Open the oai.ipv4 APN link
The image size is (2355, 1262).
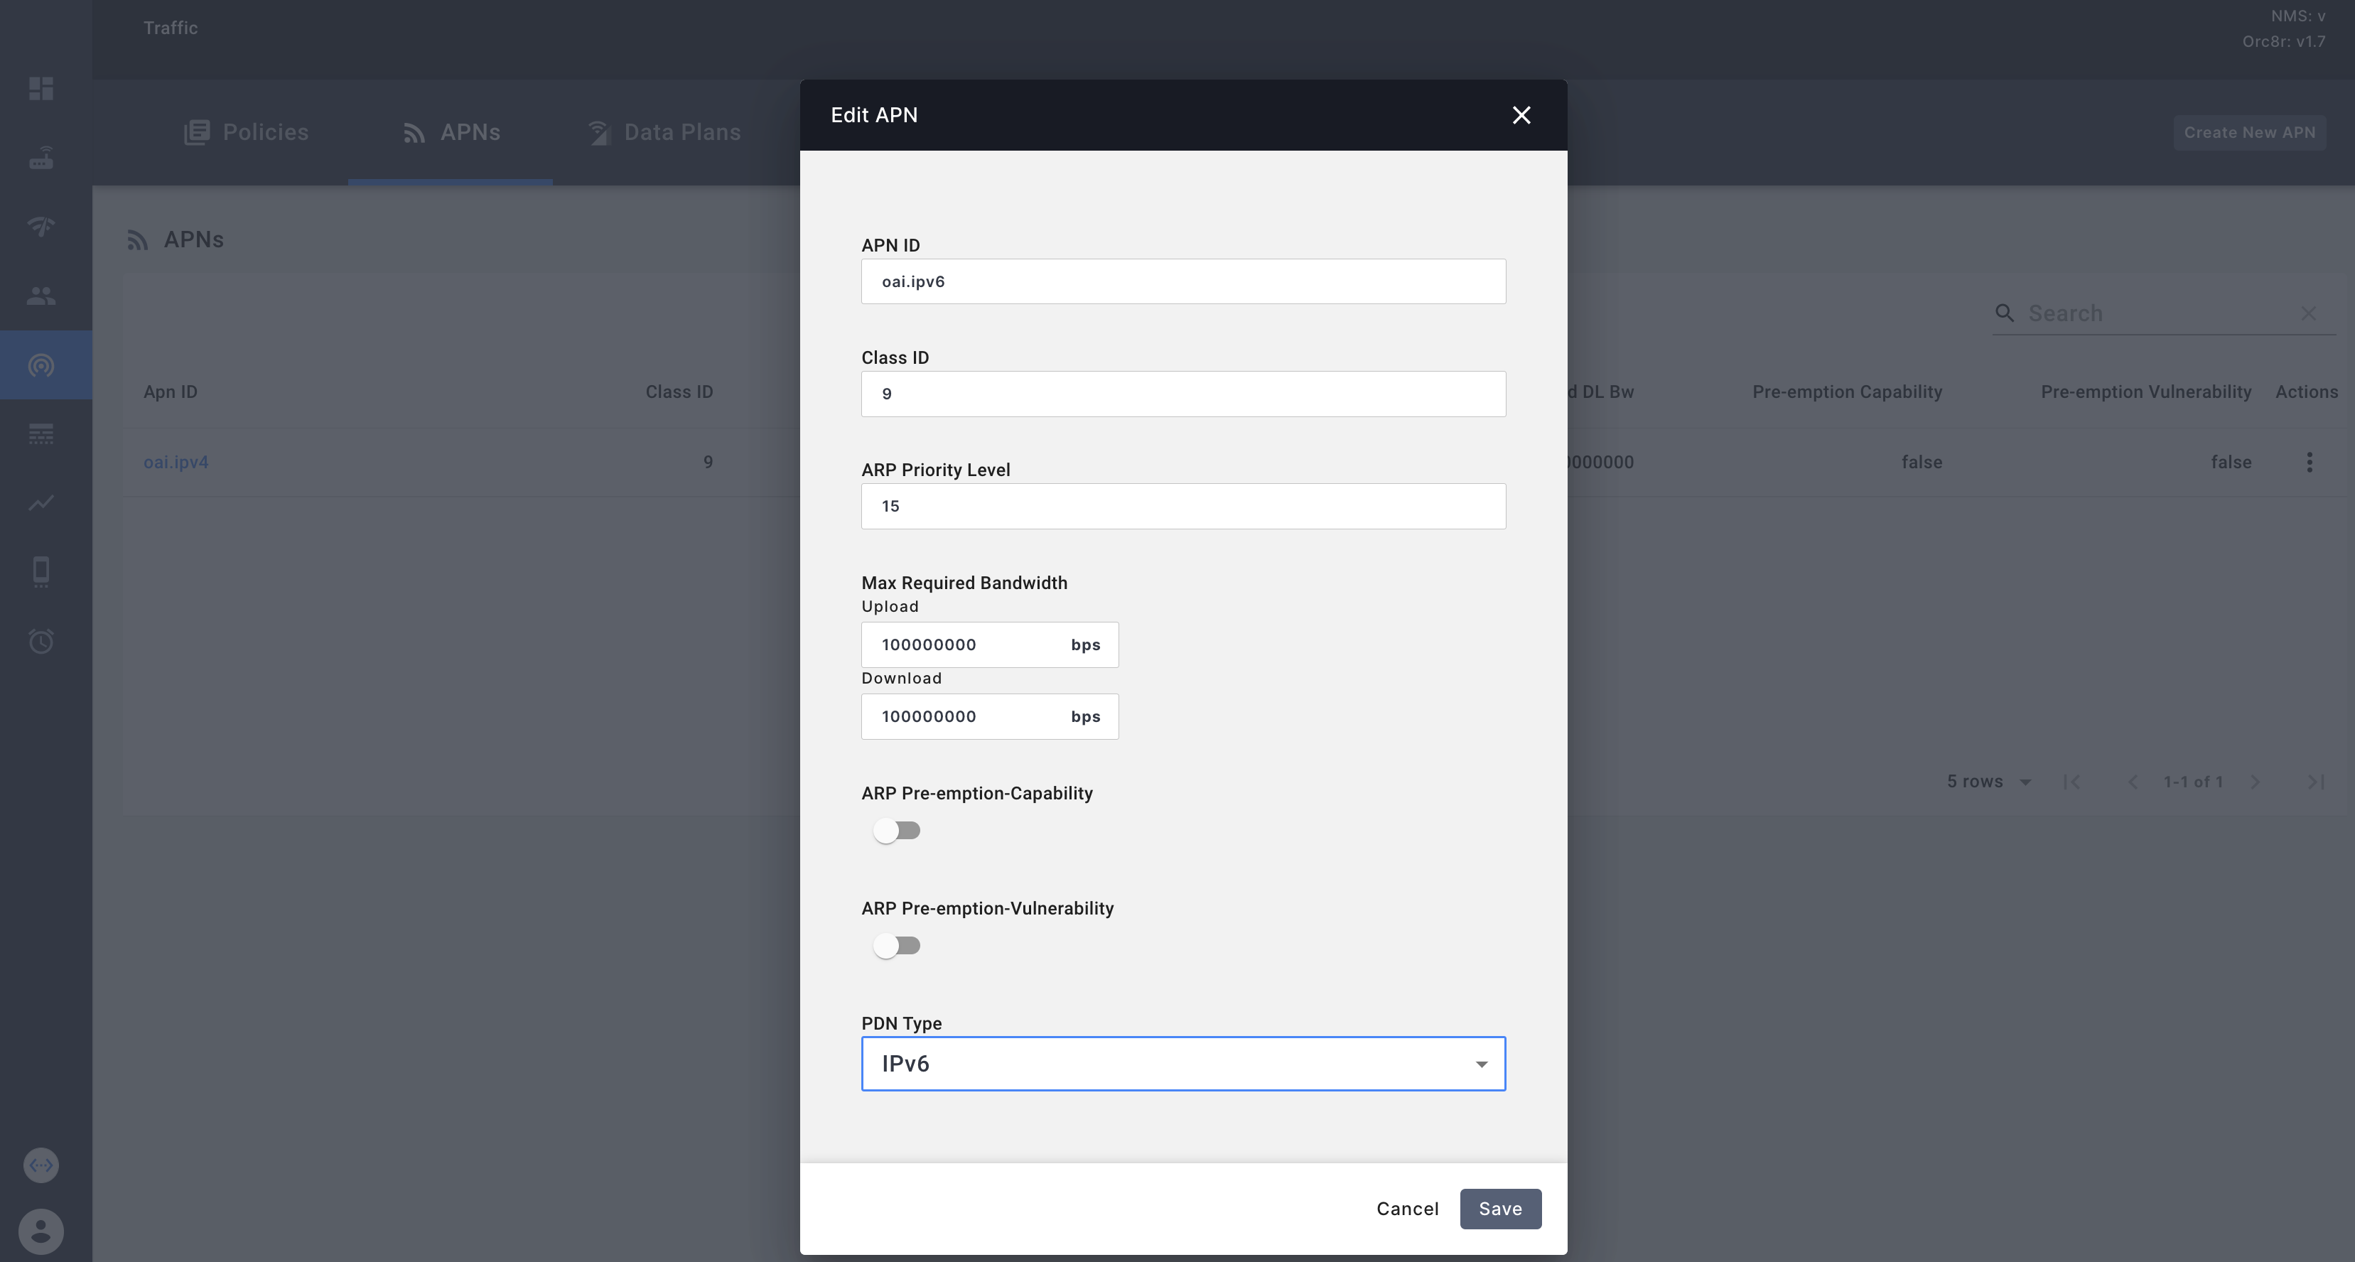176,462
